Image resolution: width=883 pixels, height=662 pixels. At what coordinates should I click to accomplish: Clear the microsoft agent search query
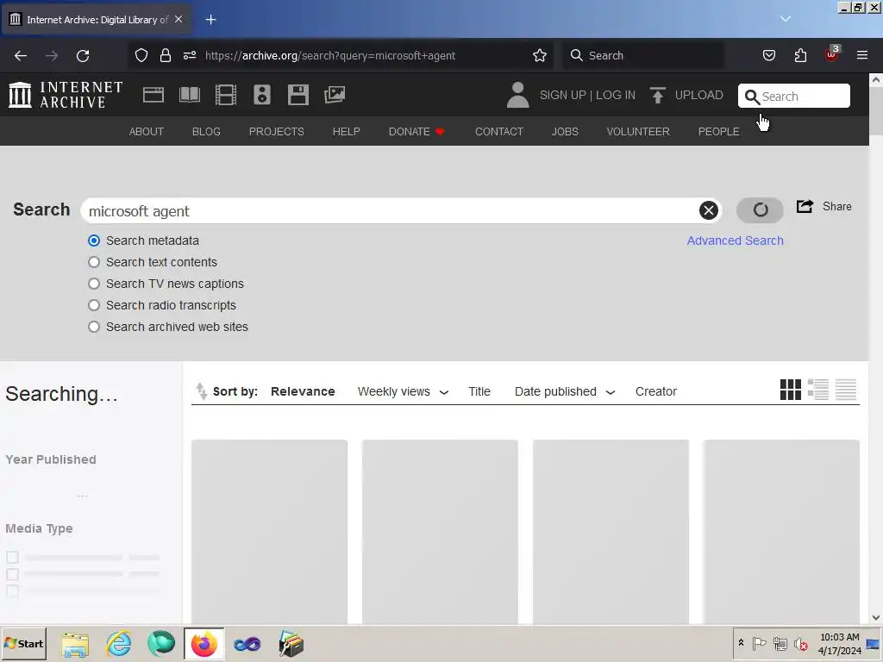click(709, 210)
